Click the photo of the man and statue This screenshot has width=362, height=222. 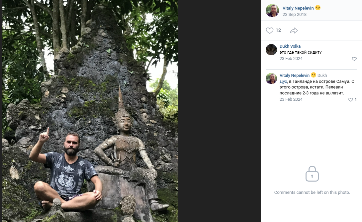(90, 111)
